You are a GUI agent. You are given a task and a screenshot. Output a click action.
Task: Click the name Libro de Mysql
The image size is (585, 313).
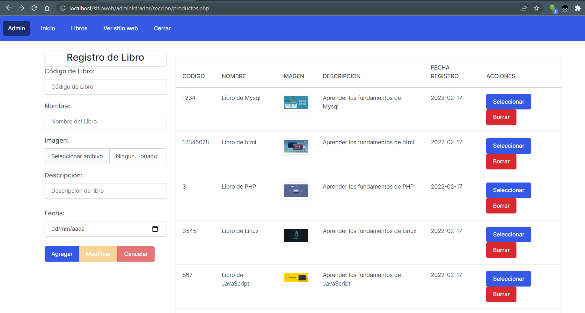coord(241,98)
